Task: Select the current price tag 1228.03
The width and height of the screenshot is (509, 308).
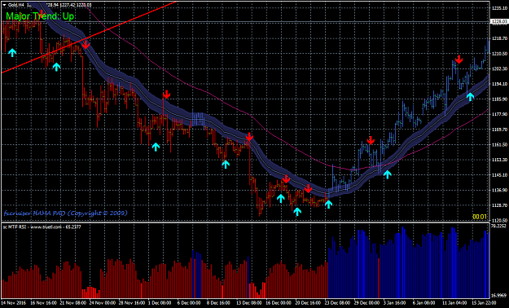Action: tap(499, 21)
